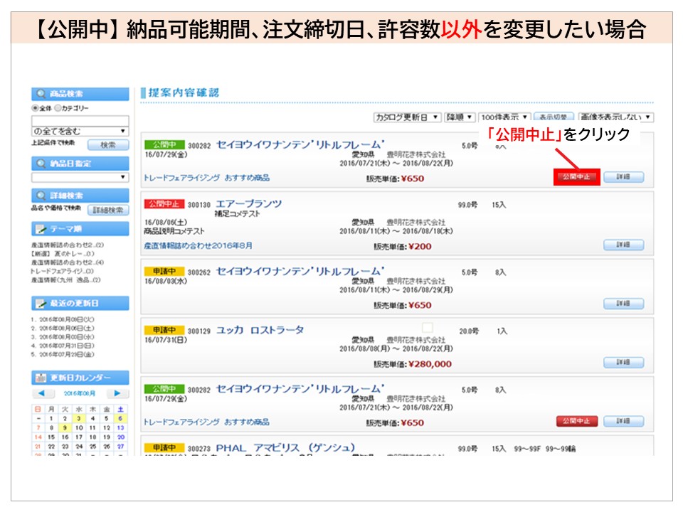683x512 pixels.
Task: Click the product search keyword text field
Action: (80, 120)
